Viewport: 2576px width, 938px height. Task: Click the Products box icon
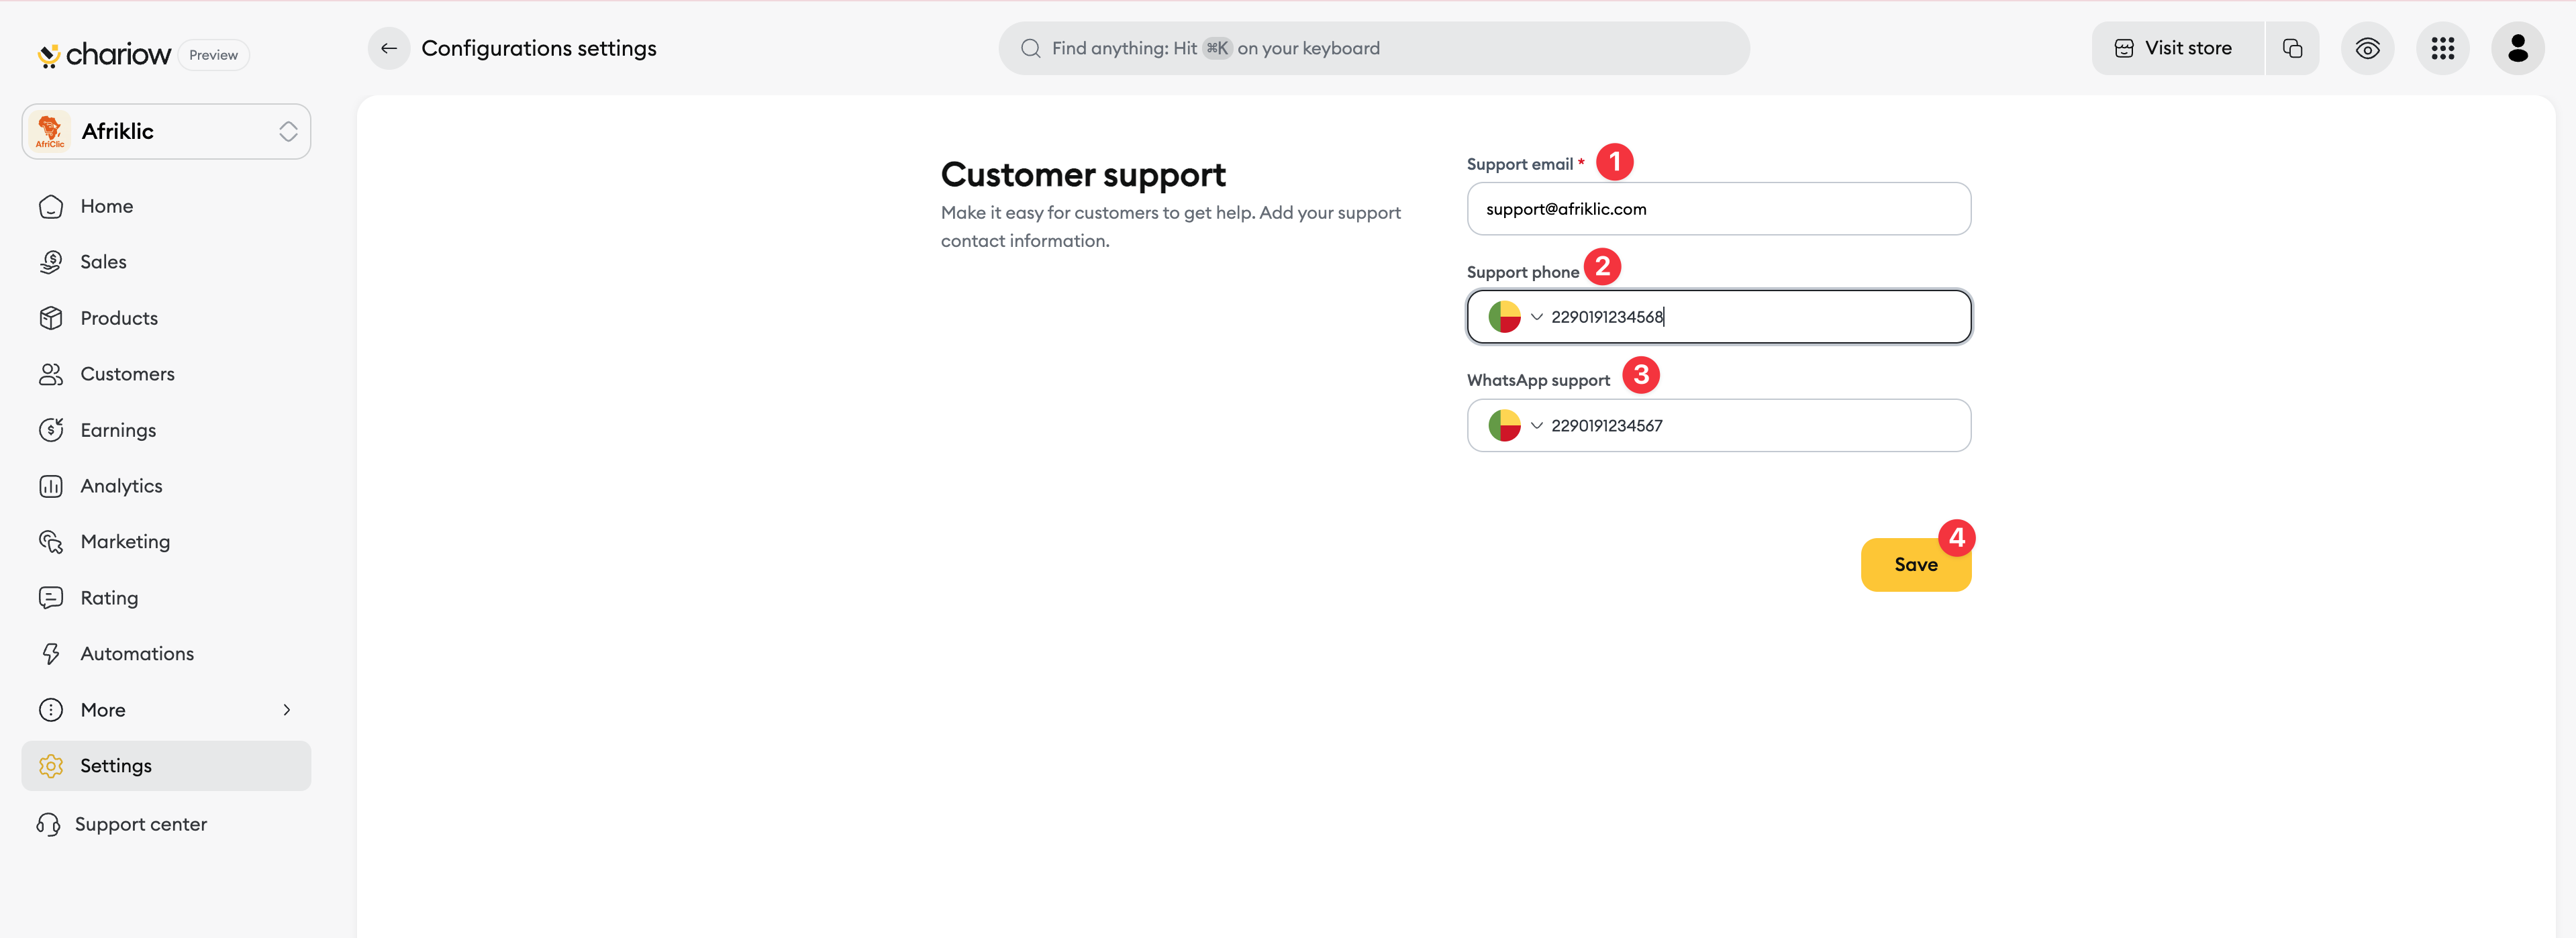pos(51,318)
